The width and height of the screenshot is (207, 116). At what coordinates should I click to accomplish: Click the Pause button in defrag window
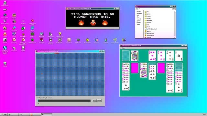[99, 101]
